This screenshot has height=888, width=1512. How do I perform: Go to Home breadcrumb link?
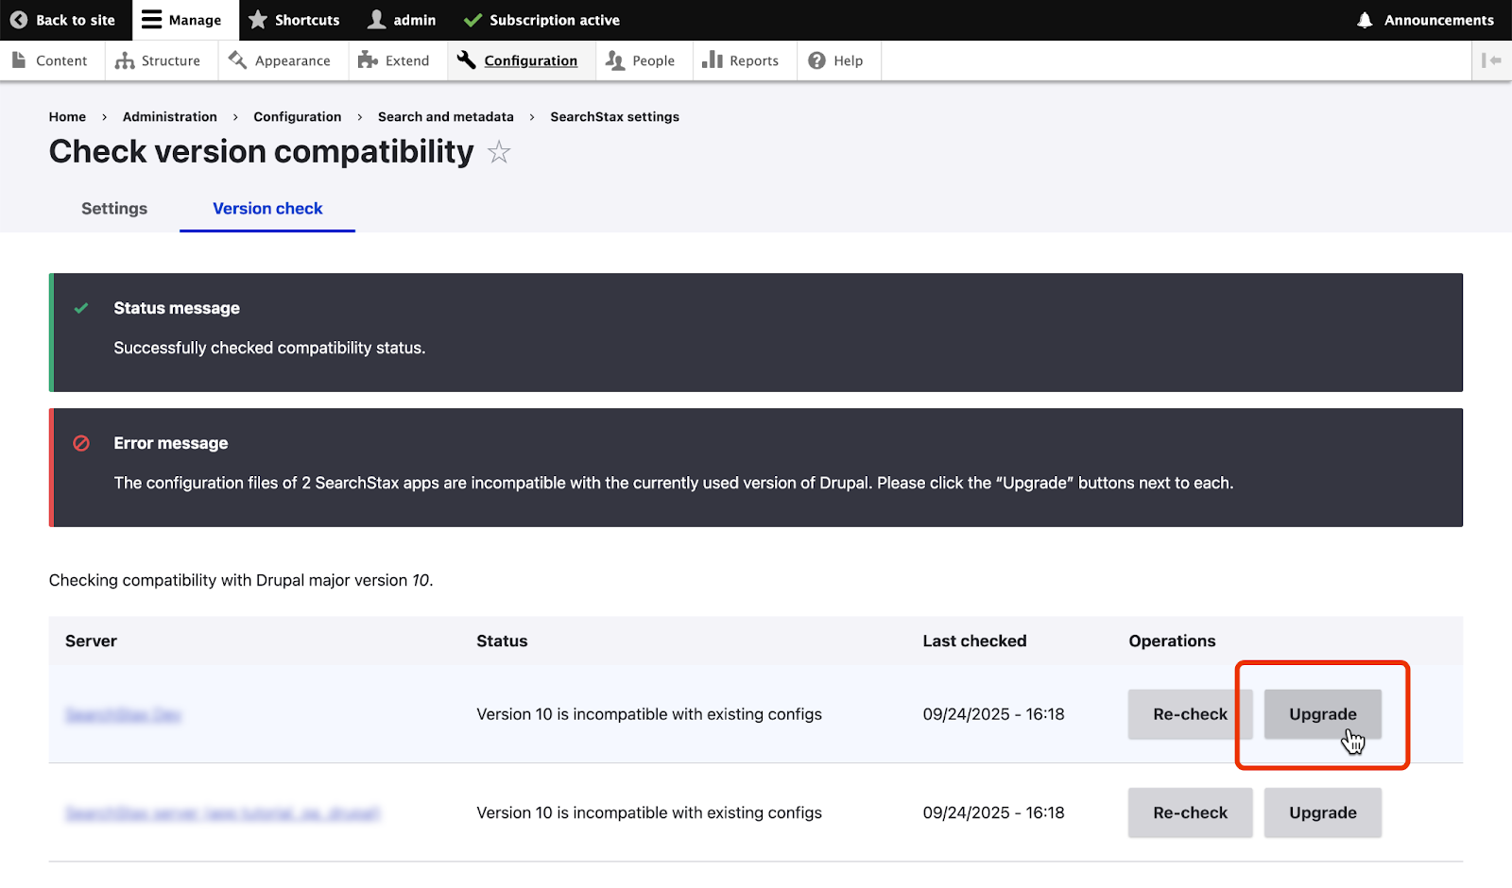(x=67, y=117)
